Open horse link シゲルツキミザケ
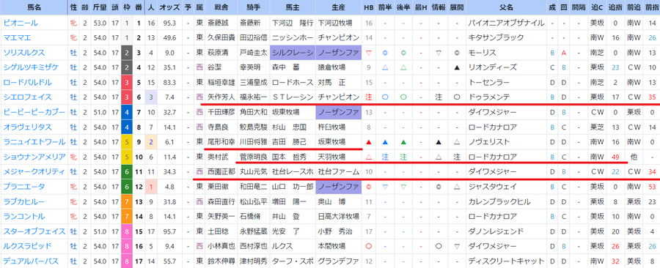Viewport: 660px width, 268px height. (x=31, y=67)
